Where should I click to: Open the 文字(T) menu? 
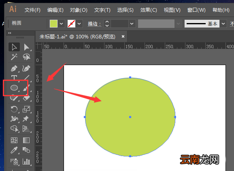click(x=102, y=10)
